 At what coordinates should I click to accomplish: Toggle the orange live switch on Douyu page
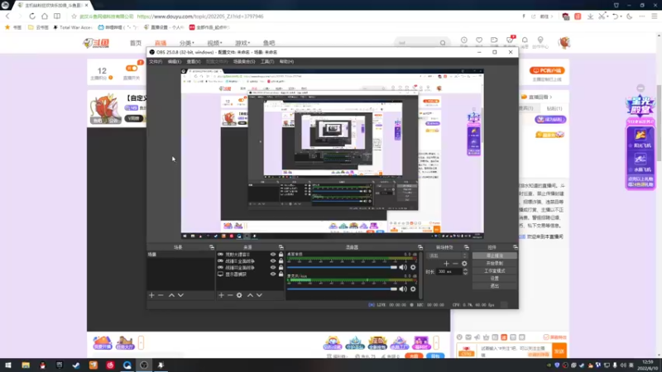click(132, 69)
